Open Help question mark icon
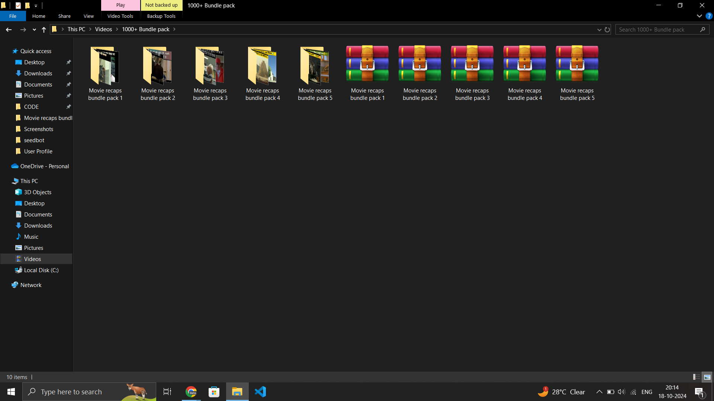714x401 pixels. (709, 16)
